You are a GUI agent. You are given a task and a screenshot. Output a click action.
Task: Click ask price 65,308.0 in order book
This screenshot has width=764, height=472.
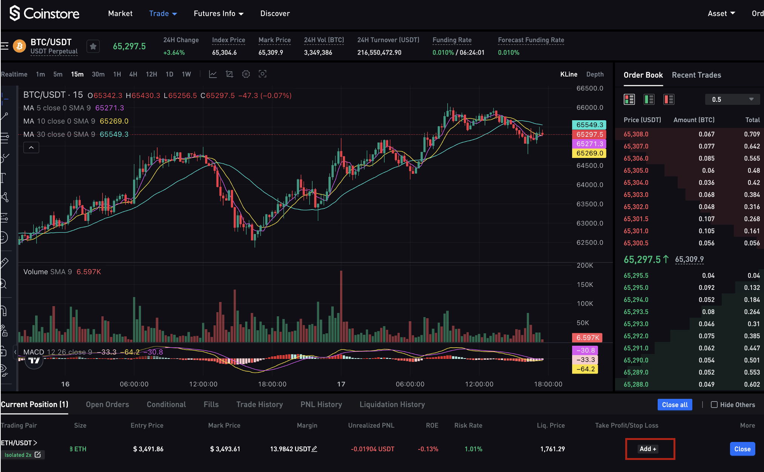point(636,134)
